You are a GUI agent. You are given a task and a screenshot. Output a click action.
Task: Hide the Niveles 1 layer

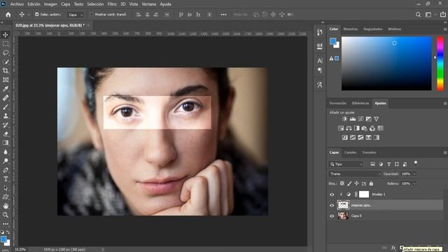(x=332, y=195)
